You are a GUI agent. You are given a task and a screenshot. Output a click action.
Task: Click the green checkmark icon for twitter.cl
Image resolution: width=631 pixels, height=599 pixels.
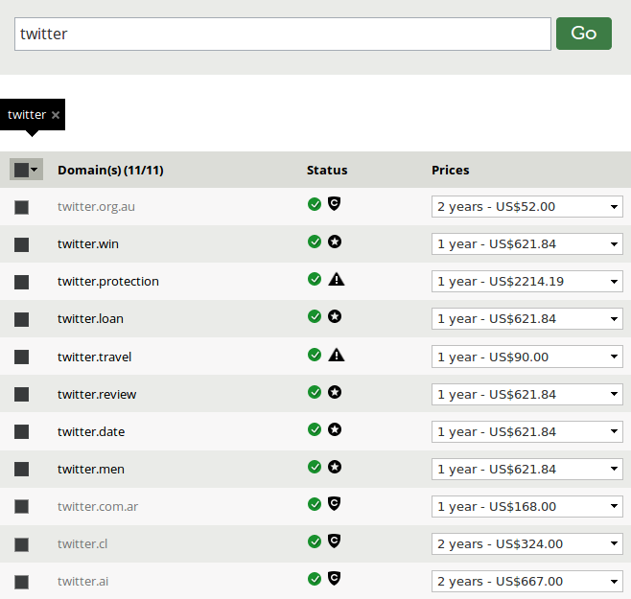pos(315,541)
